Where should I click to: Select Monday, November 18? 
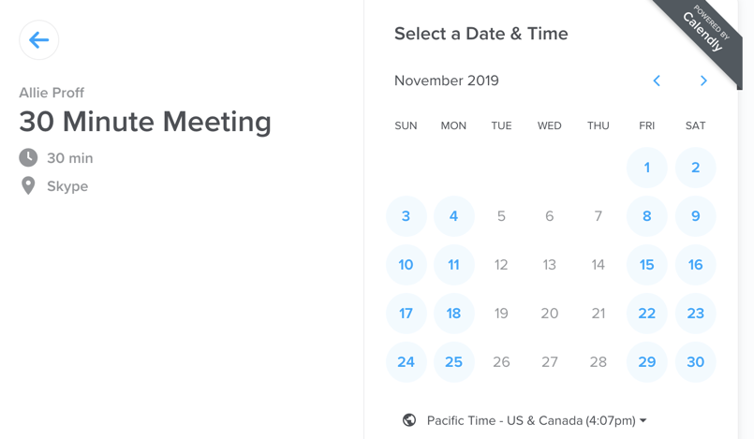tap(453, 314)
